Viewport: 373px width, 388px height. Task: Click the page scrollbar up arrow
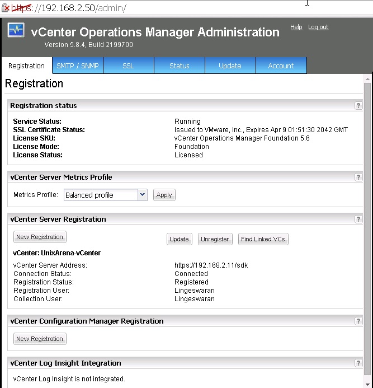[367, 79]
